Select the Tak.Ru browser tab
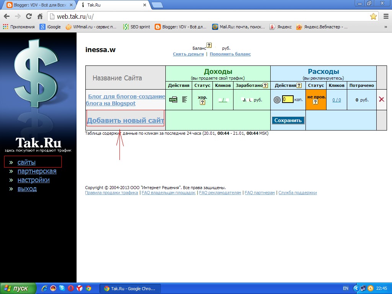The height and width of the screenshot is (294, 392). click(x=113, y=5)
